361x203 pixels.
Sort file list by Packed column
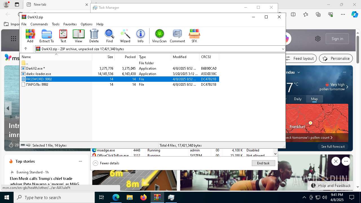(x=126, y=57)
